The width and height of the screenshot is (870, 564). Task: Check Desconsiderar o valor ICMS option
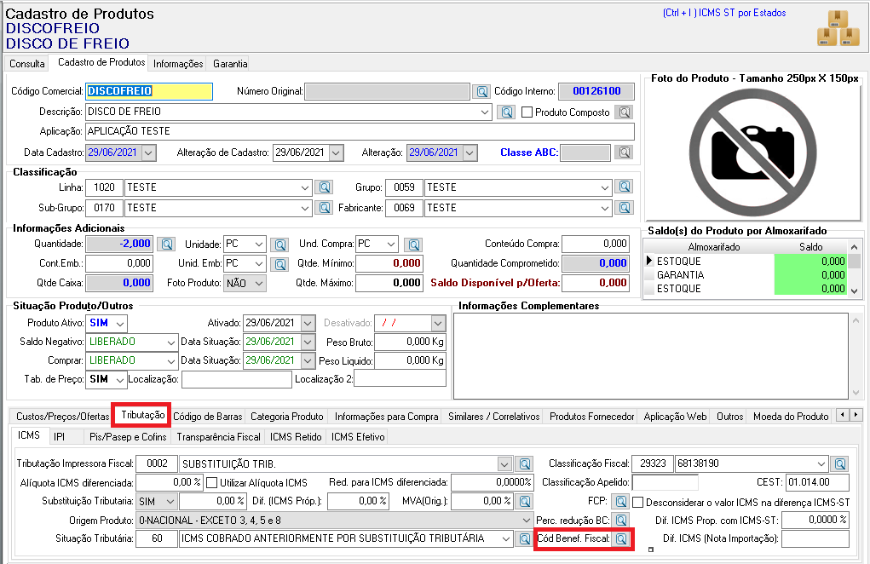[638, 503]
